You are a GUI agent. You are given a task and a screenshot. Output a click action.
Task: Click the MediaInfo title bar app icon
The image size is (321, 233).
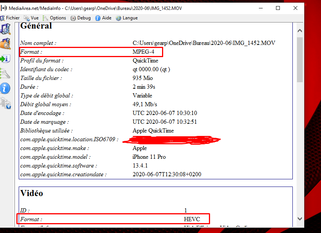pyautogui.click(x=4, y=8)
